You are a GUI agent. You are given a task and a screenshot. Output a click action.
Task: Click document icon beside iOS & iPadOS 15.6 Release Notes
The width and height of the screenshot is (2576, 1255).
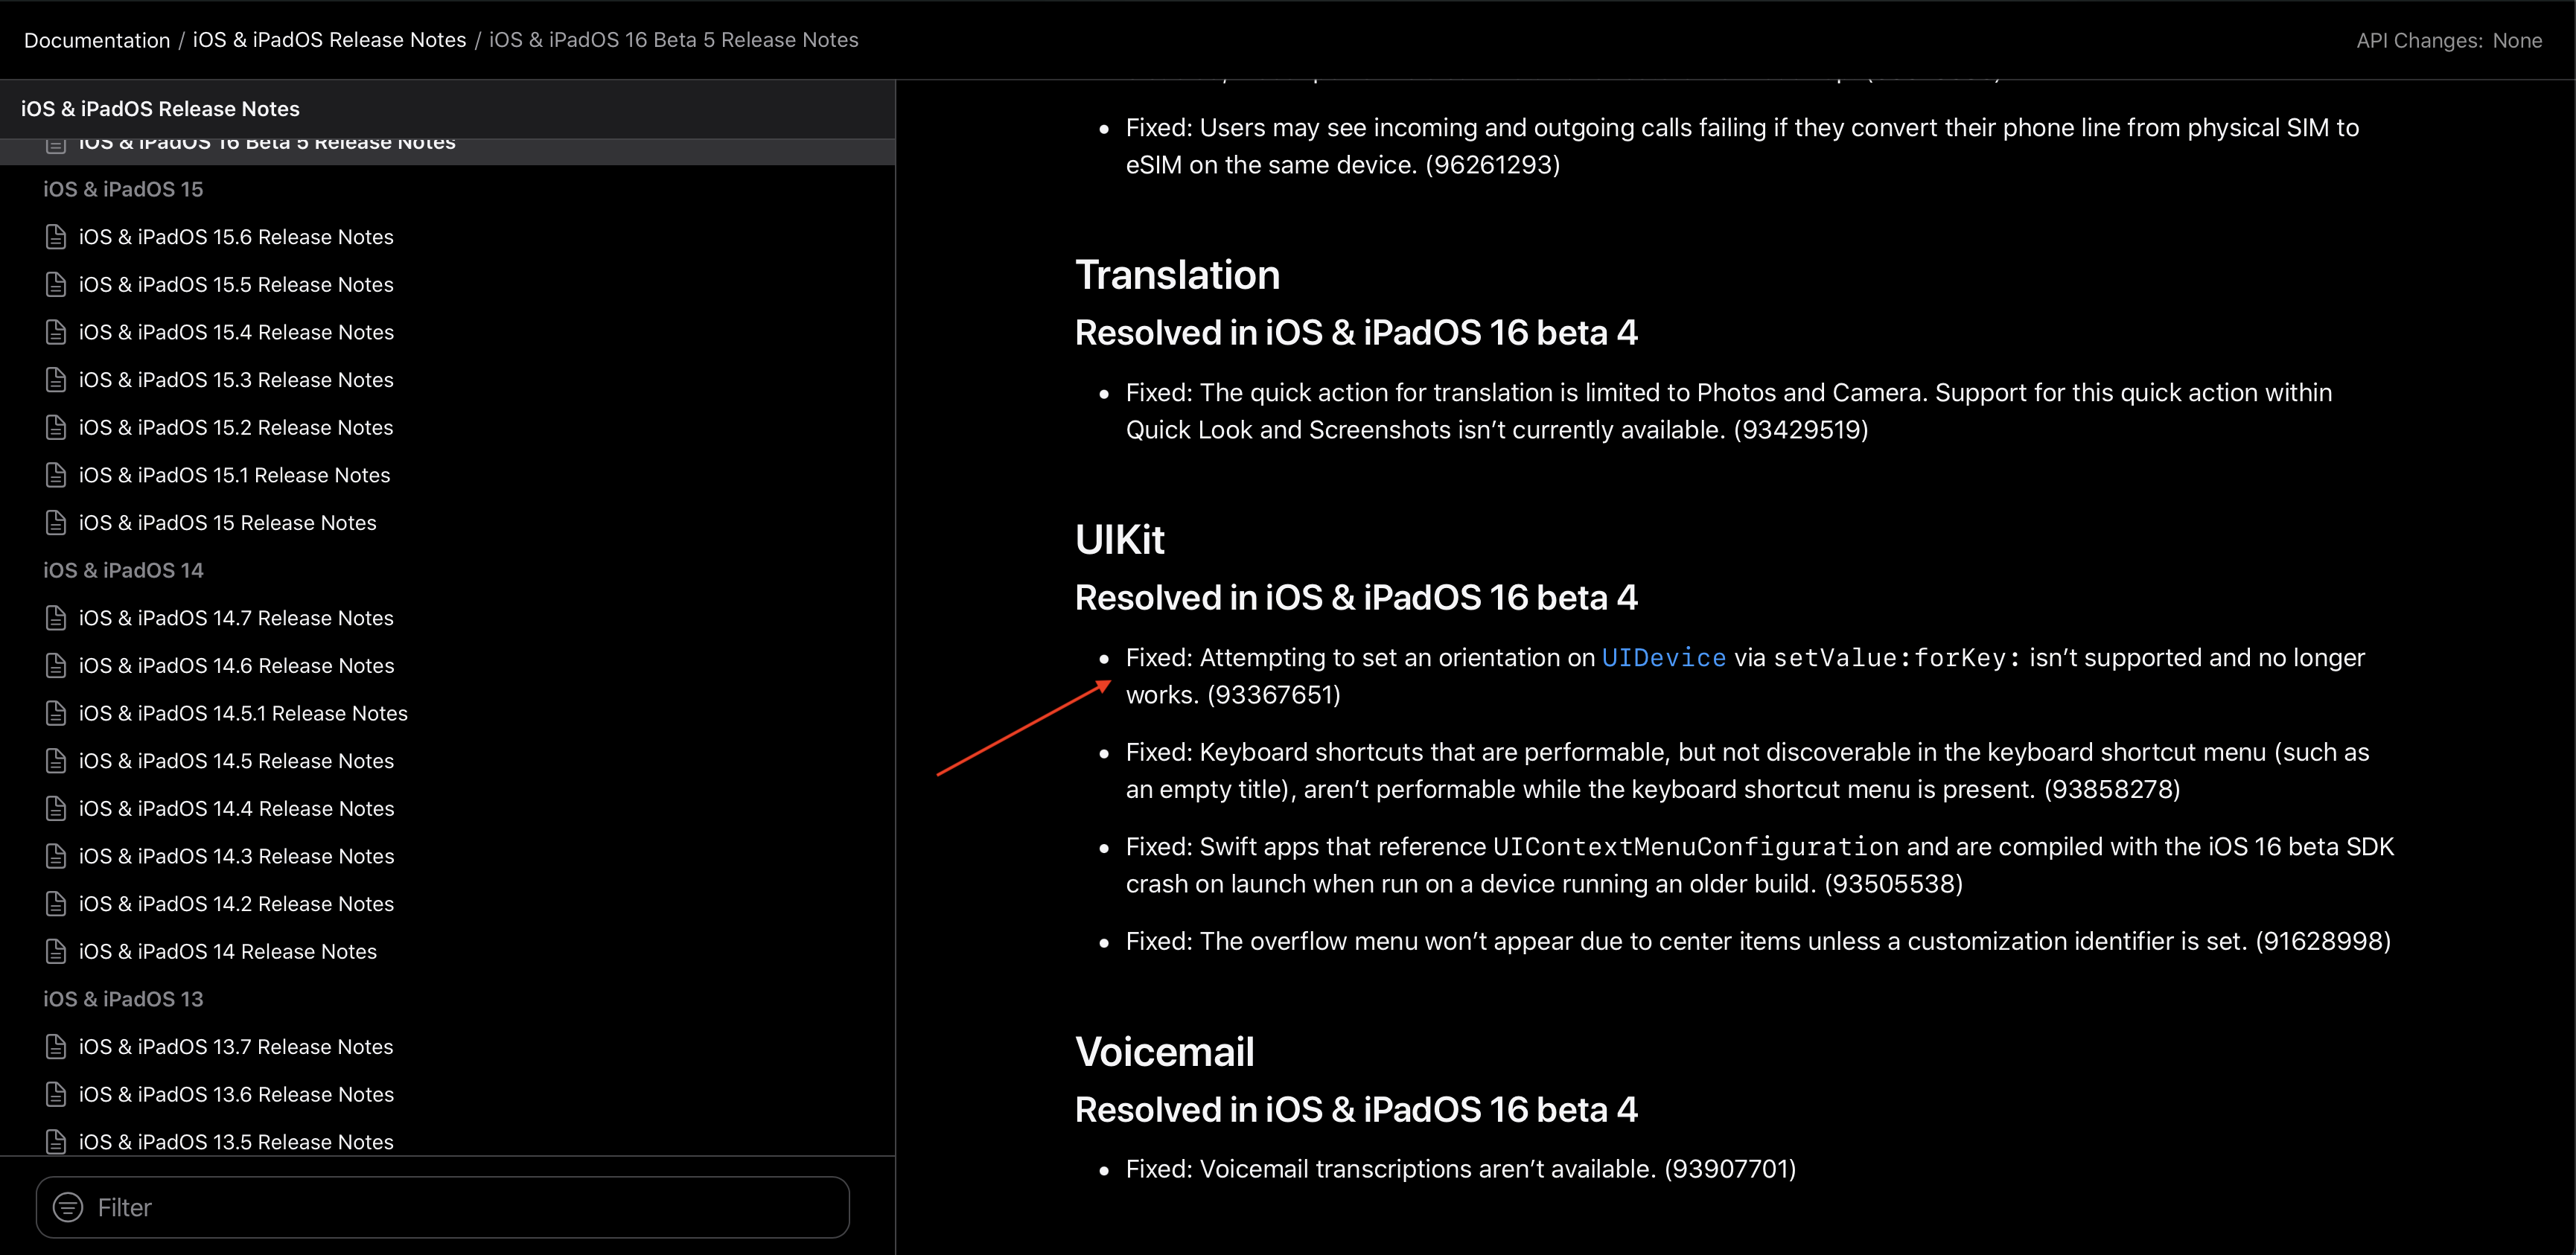click(56, 237)
